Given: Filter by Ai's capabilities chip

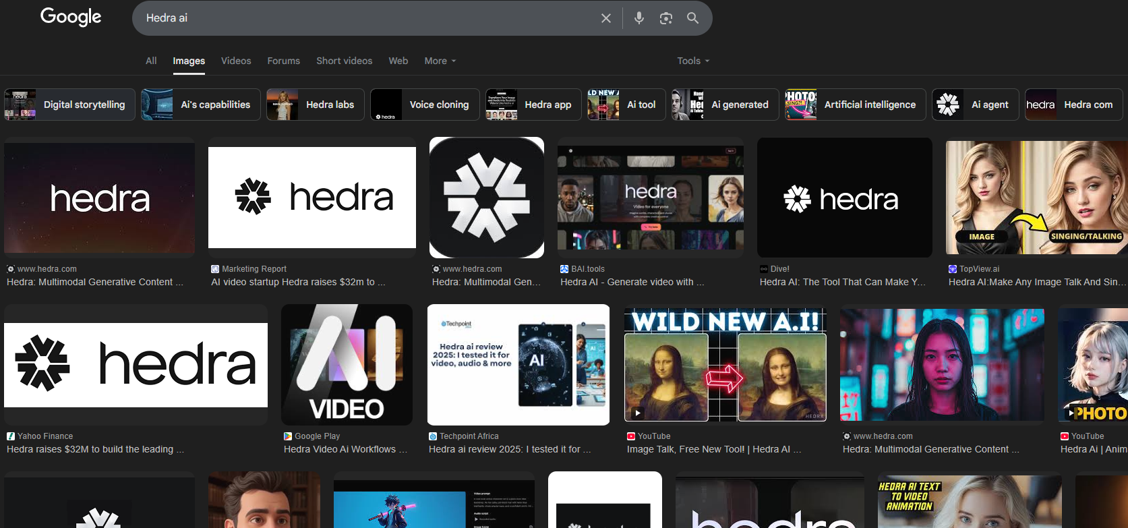Looking at the screenshot, I should (201, 105).
